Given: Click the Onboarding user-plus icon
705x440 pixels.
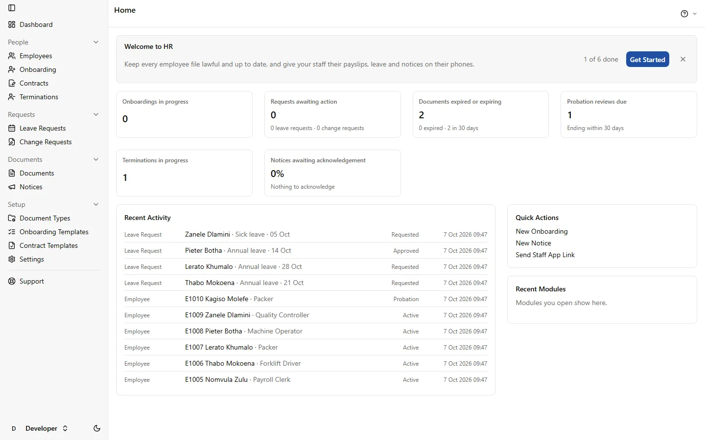Looking at the screenshot, I should click(x=12, y=69).
